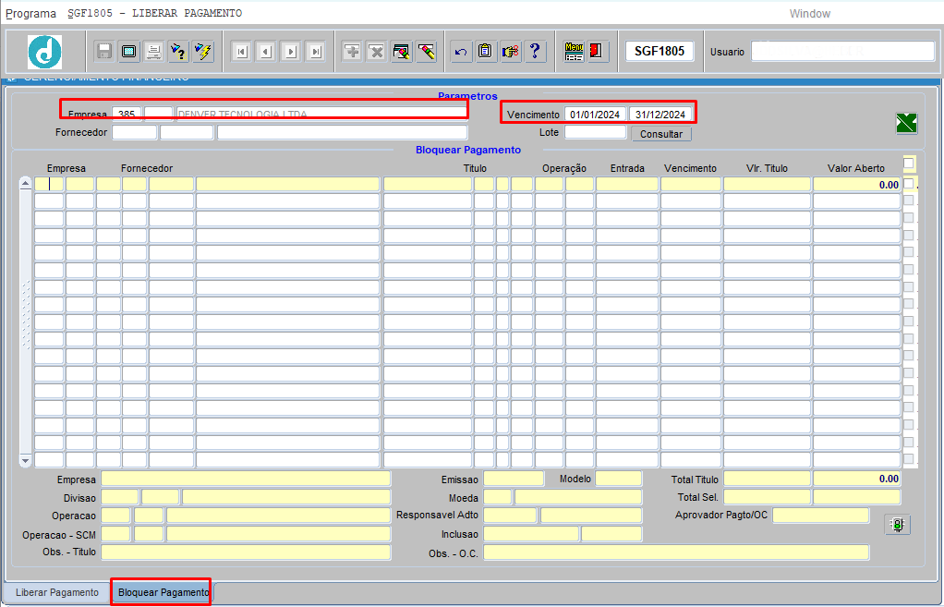Open the Window menu

810,13
